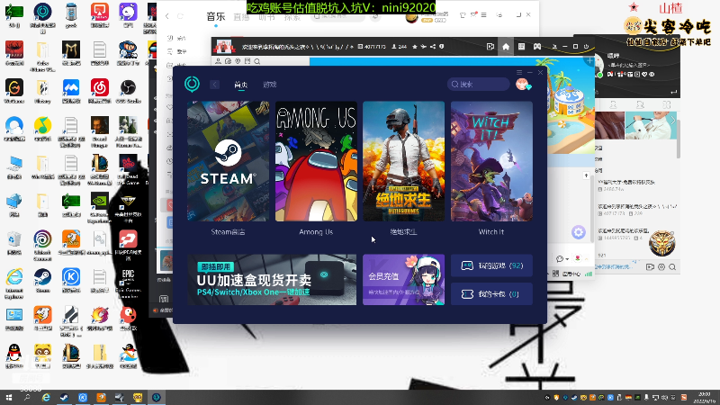The image size is (720, 405).
Task: Select the 音乐 tab in music player
Action: (x=216, y=16)
